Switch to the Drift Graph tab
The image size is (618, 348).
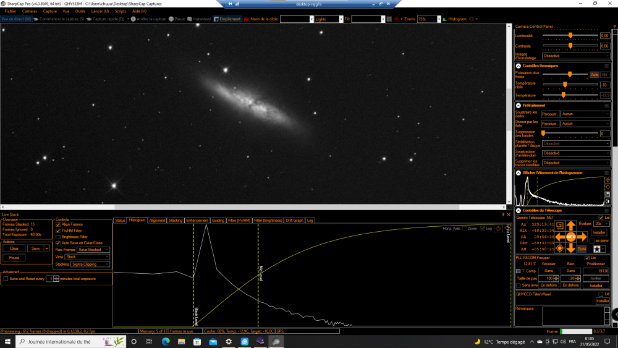(x=294, y=220)
